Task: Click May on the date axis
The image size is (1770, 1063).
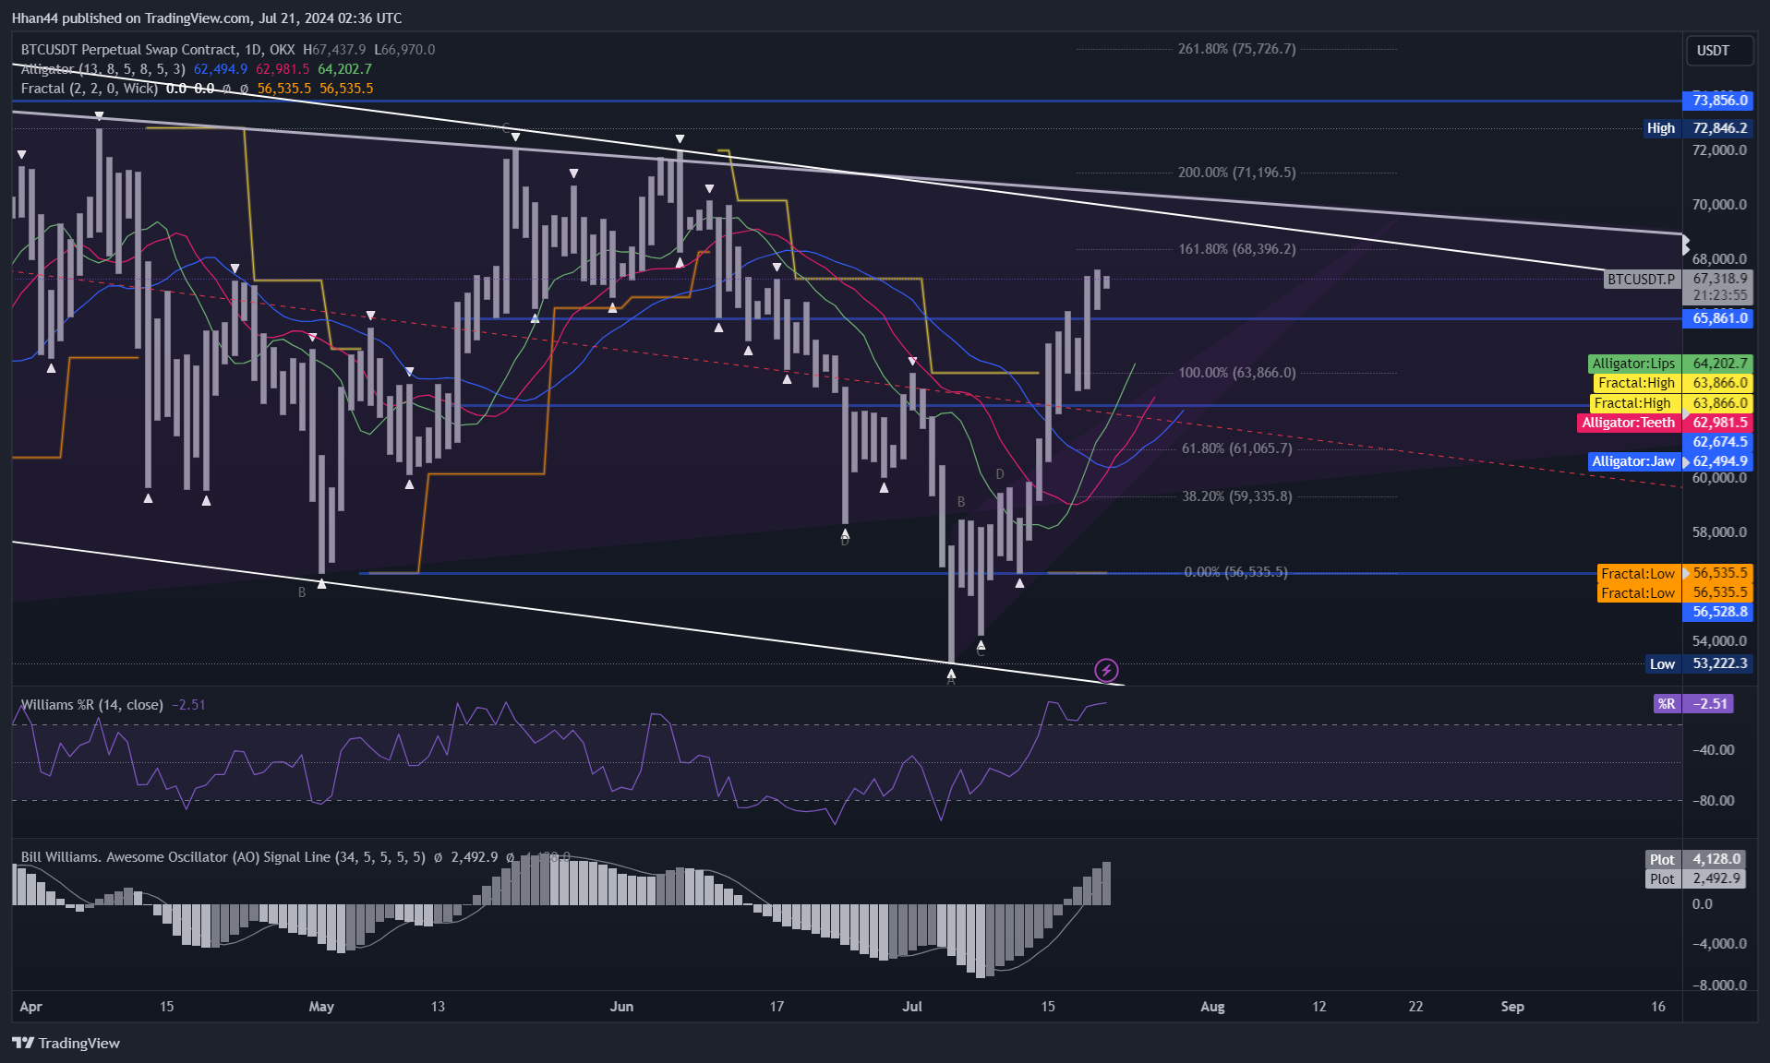Action: pyautogui.click(x=321, y=1007)
